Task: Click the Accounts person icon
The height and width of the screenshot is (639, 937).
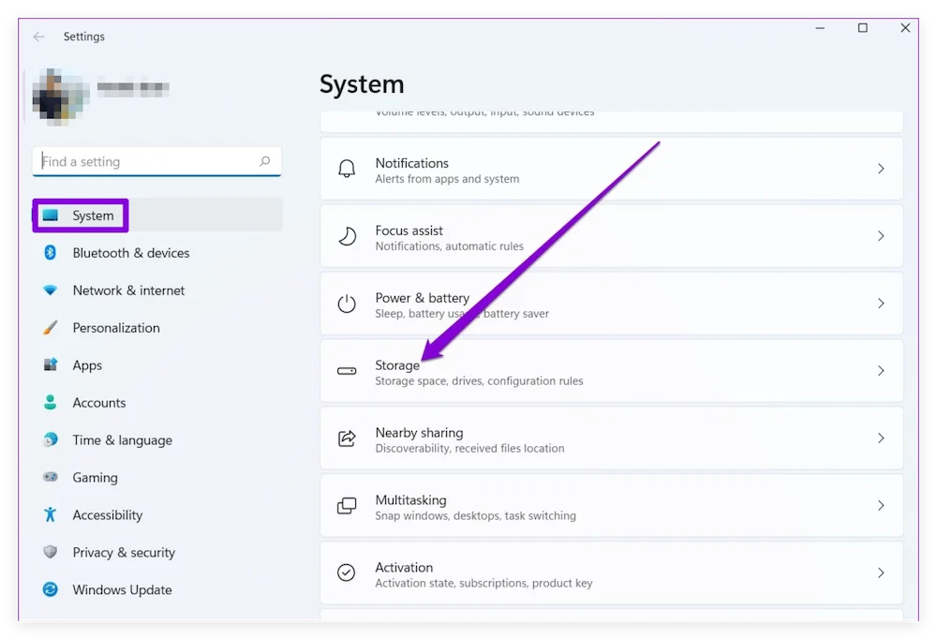Action: point(51,402)
